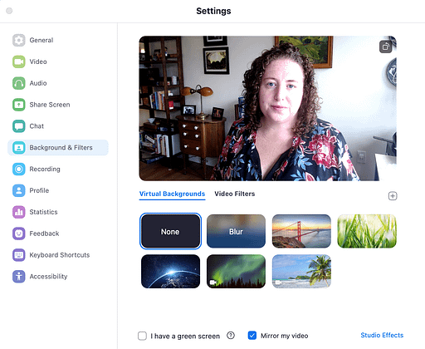This screenshot has height=349, width=425.
Task: Select the Recording circle icon
Action: click(19, 169)
